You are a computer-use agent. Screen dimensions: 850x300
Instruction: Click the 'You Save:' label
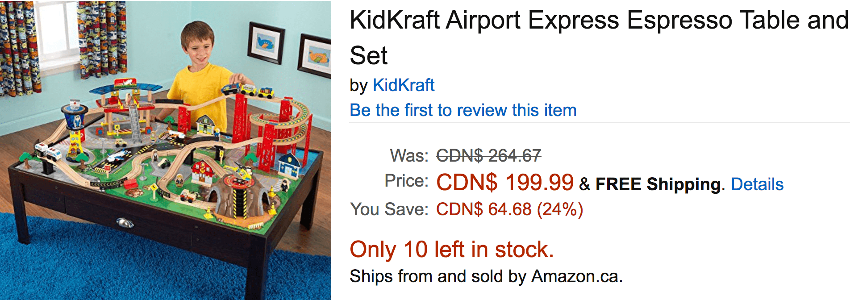[389, 209]
